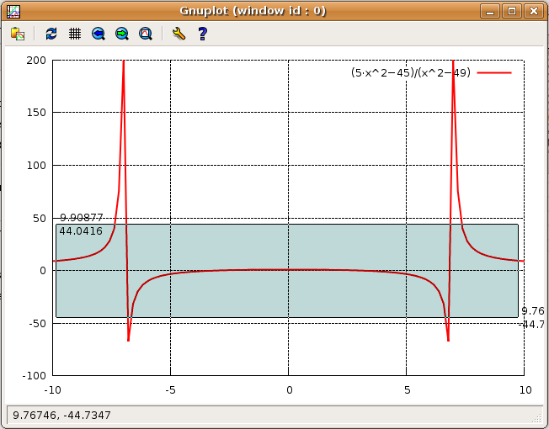The height and width of the screenshot is (429, 549).
Task: Copy plot to clipboard icon
Action: click(x=18, y=34)
